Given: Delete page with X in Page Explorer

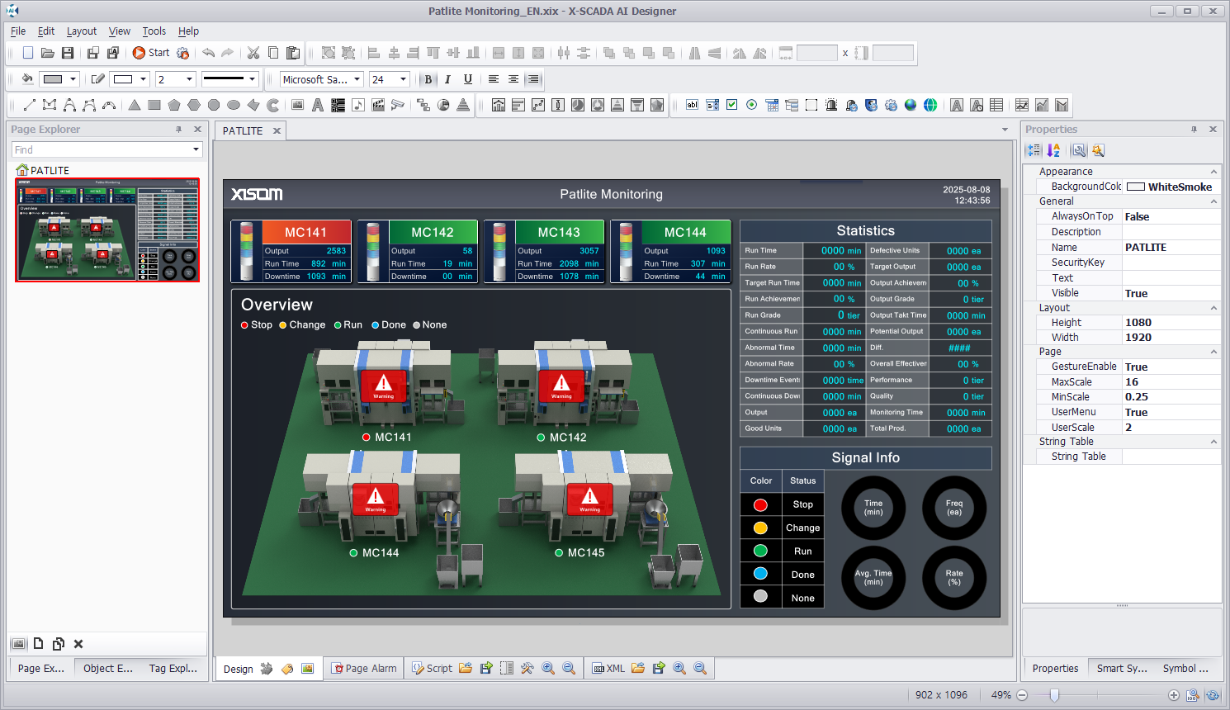Looking at the screenshot, I should click(78, 644).
